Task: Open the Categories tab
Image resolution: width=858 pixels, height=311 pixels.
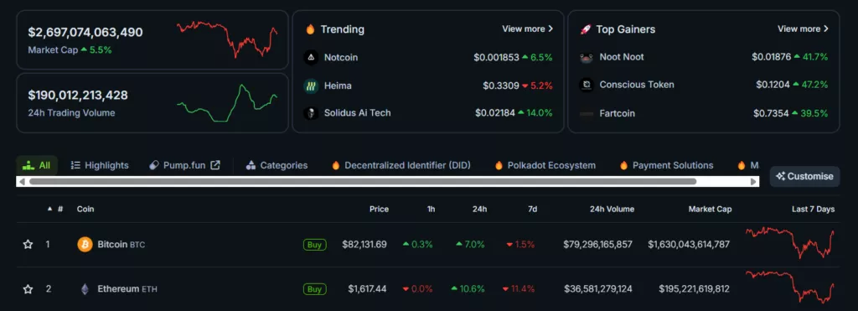Action: point(277,165)
